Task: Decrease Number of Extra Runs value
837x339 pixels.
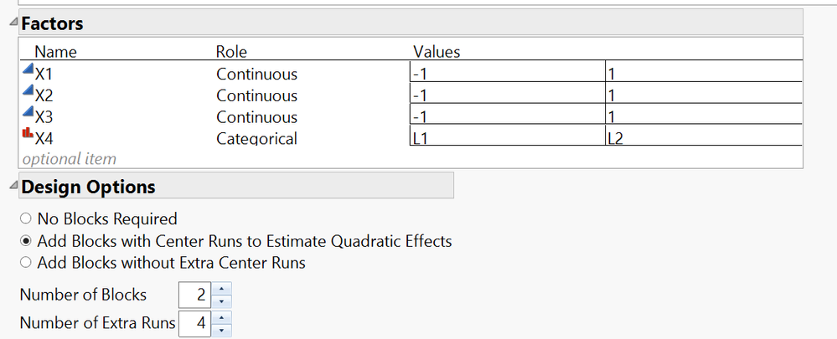Action: [x=221, y=331]
